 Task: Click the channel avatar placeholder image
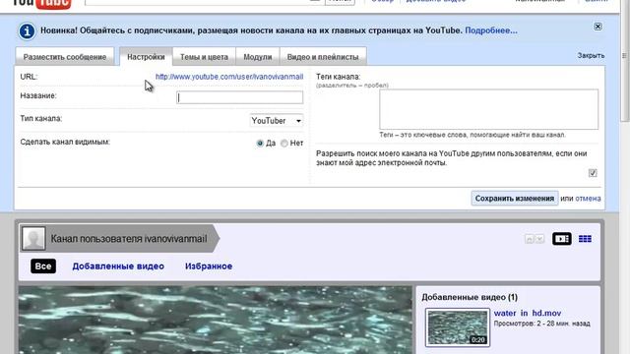[x=33, y=238]
